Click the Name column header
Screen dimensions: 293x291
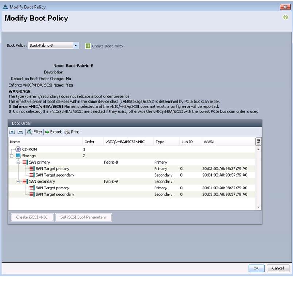coord(46,142)
